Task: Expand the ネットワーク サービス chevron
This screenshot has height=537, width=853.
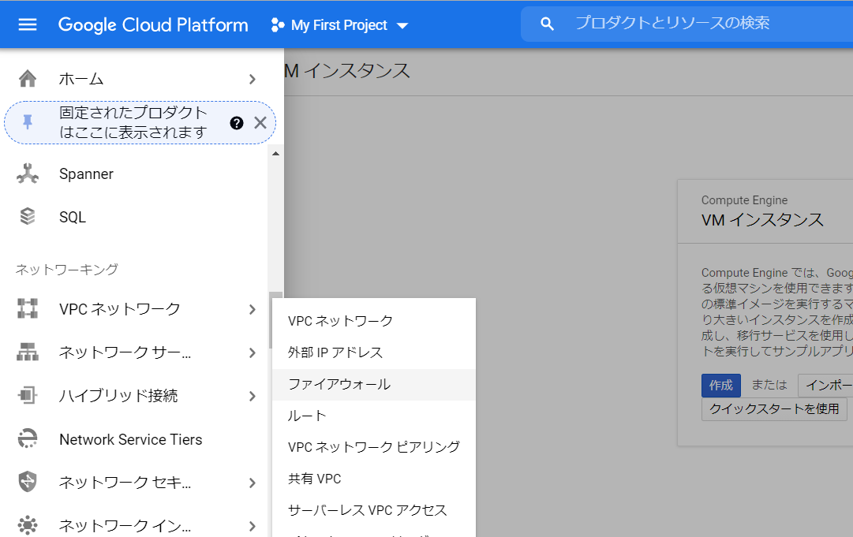Action: pyautogui.click(x=253, y=352)
